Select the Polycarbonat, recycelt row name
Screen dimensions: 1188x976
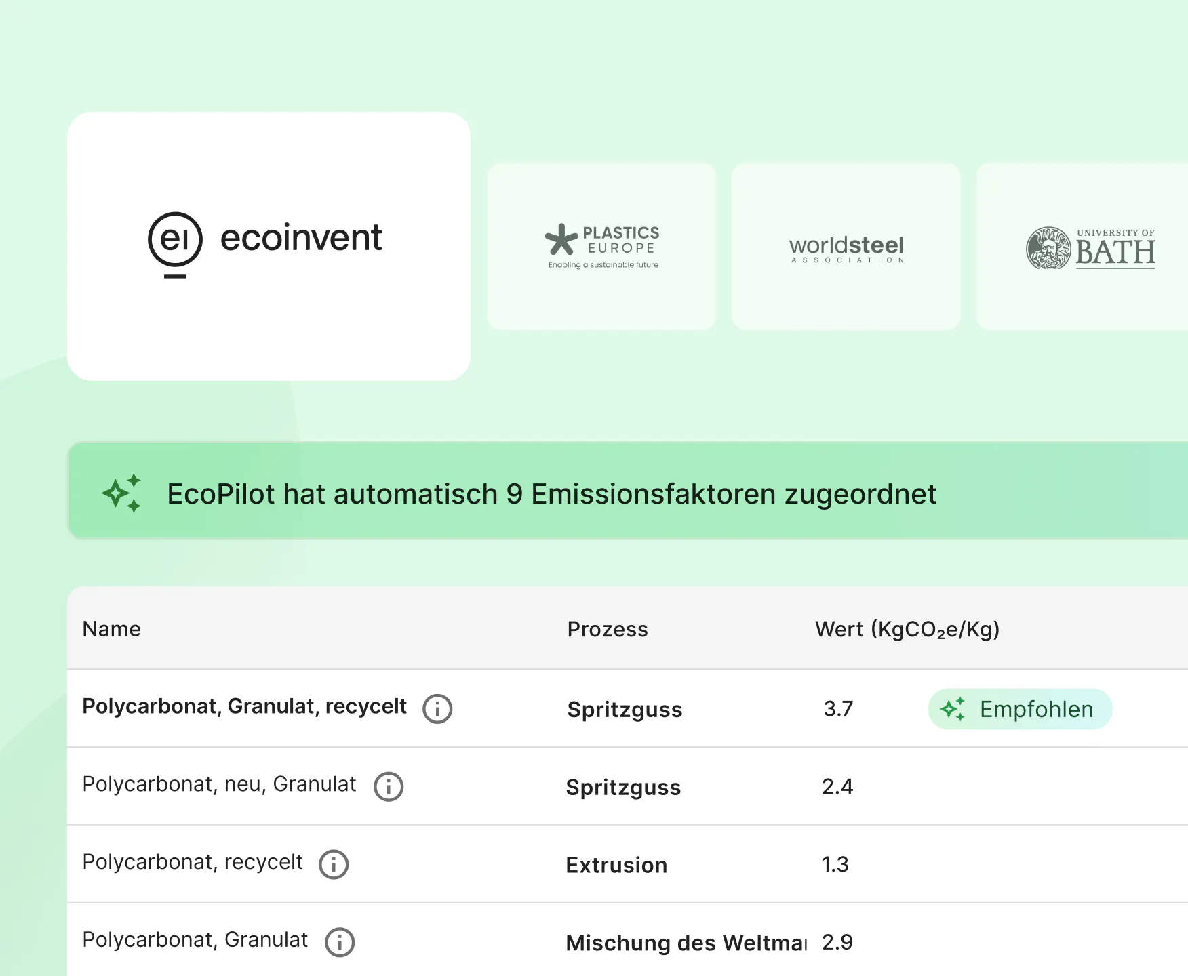(193, 862)
